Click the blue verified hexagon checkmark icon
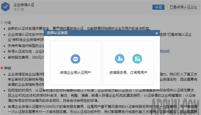Image resolution: width=201 pixels, height=115 pixels. tap(5, 7)
